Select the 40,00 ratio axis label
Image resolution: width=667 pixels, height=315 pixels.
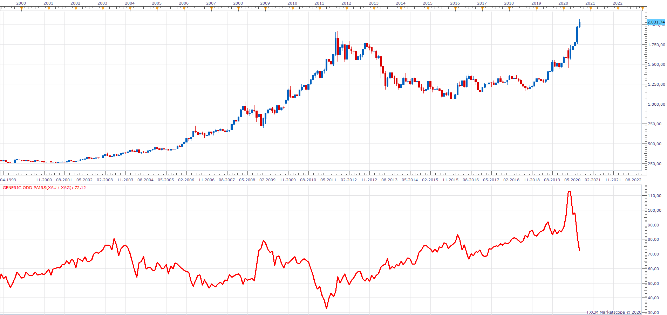[x=654, y=298]
